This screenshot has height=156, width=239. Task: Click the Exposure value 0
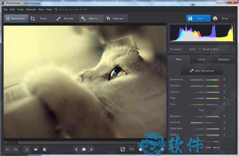point(224,116)
